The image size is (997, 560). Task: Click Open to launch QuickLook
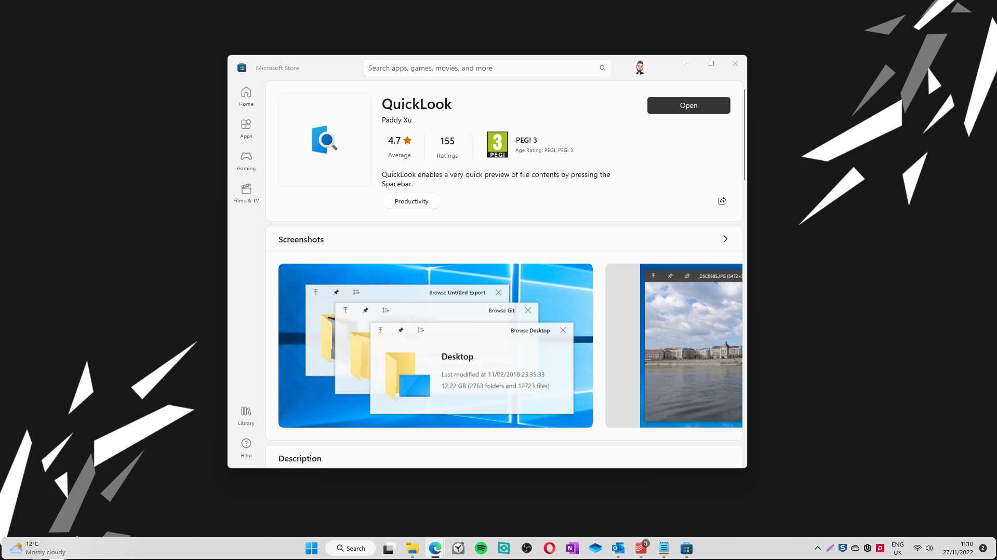pyautogui.click(x=688, y=105)
